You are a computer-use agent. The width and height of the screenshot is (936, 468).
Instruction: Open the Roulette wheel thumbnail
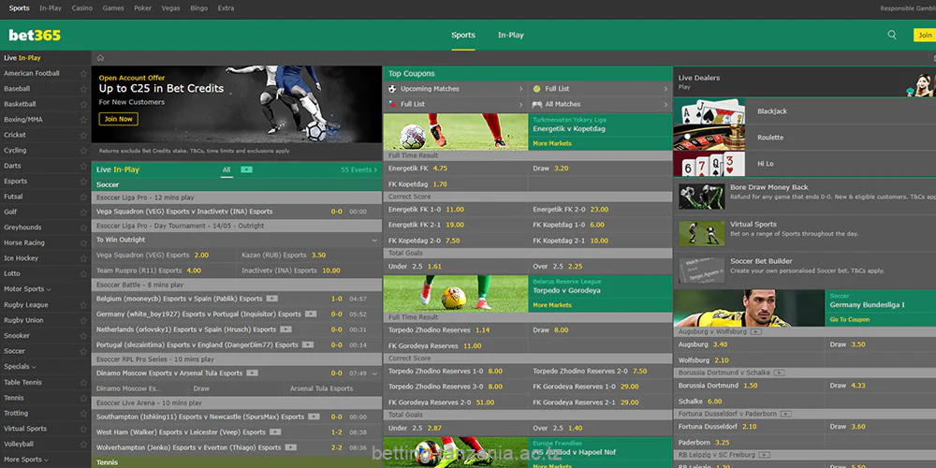tap(709, 138)
